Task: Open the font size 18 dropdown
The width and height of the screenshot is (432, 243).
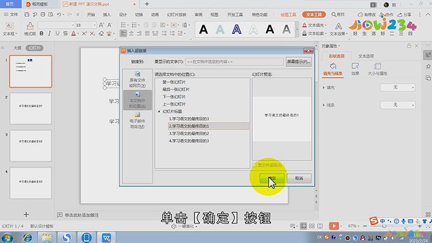Action: [x=94, y=25]
